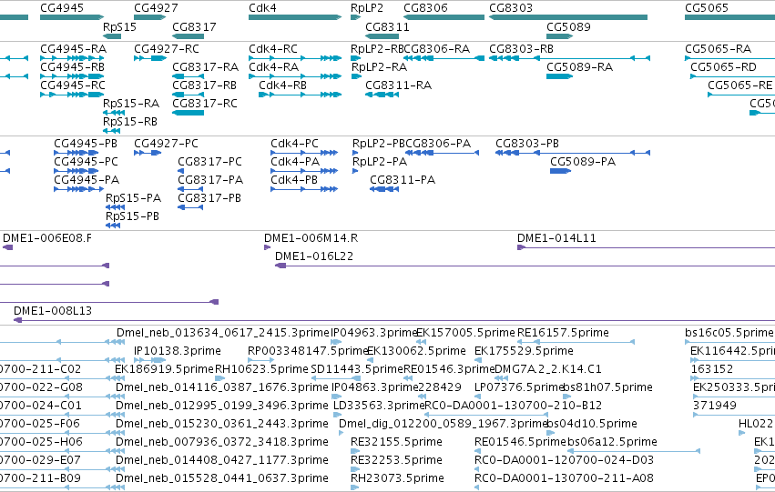Open transcript CG4945-RC label
This screenshot has width=775, height=492.
(73, 85)
